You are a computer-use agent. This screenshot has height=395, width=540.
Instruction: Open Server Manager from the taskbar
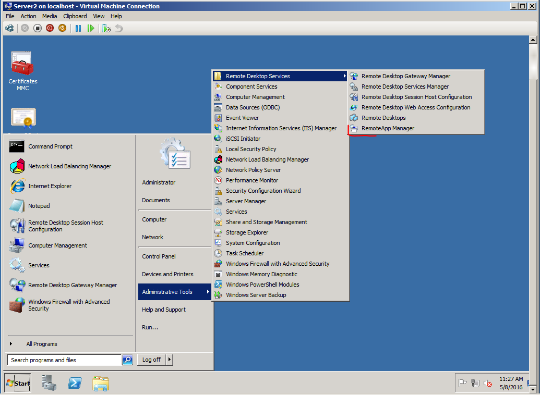click(x=49, y=383)
